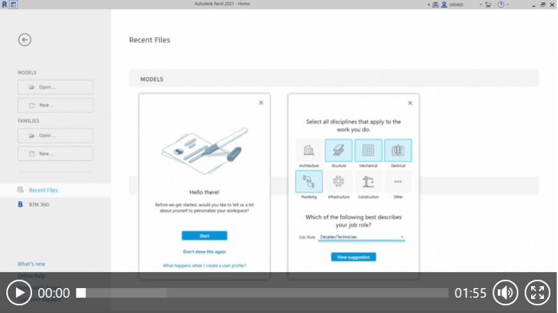Open the shopping cart icon in title bar
Screen dimensions: 558x313
pyautogui.click(x=488, y=4)
